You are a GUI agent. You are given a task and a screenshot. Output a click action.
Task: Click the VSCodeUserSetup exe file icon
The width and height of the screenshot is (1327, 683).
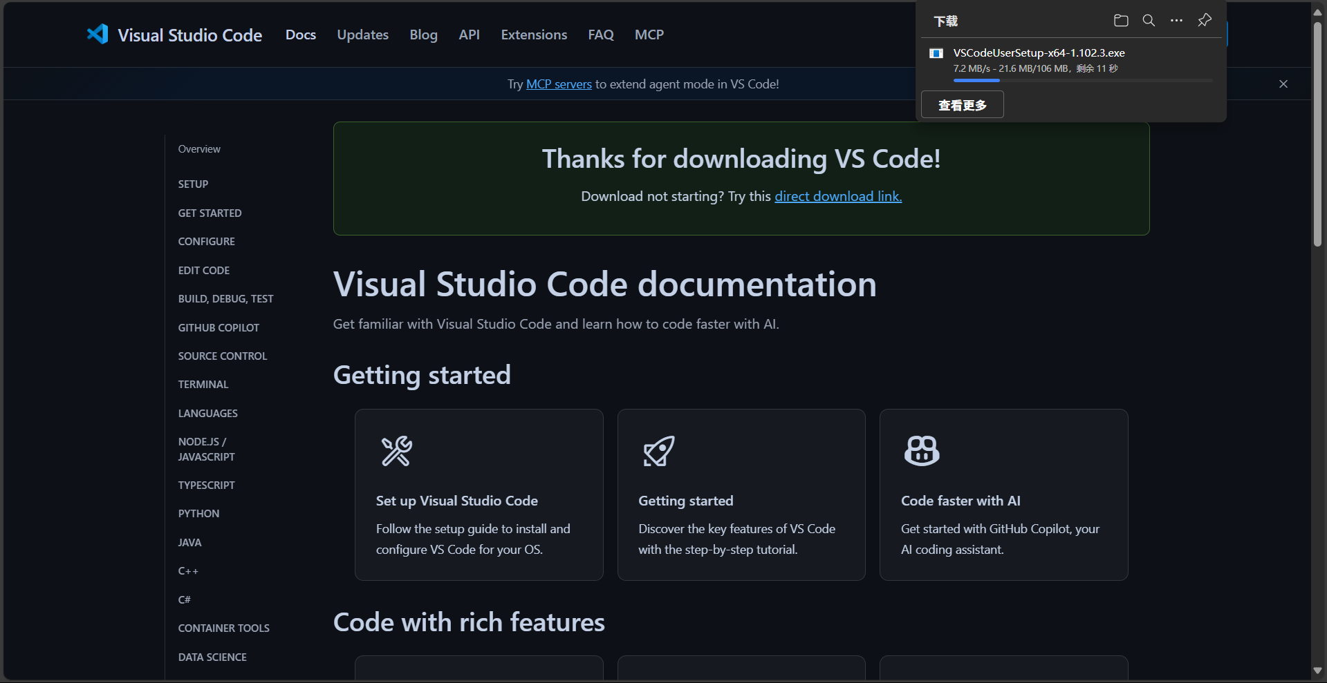coord(936,53)
